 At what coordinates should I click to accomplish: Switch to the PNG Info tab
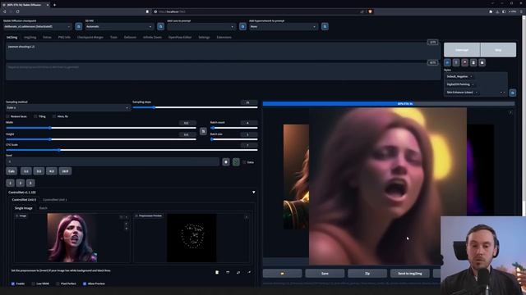pyautogui.click(x=64, y=37)
